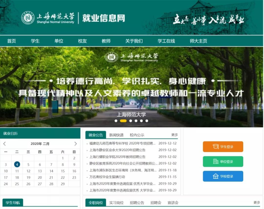264x209 pixels.
Task: Select first carousel slide dot
Action: pyautogui.click(x=116, y=121)
